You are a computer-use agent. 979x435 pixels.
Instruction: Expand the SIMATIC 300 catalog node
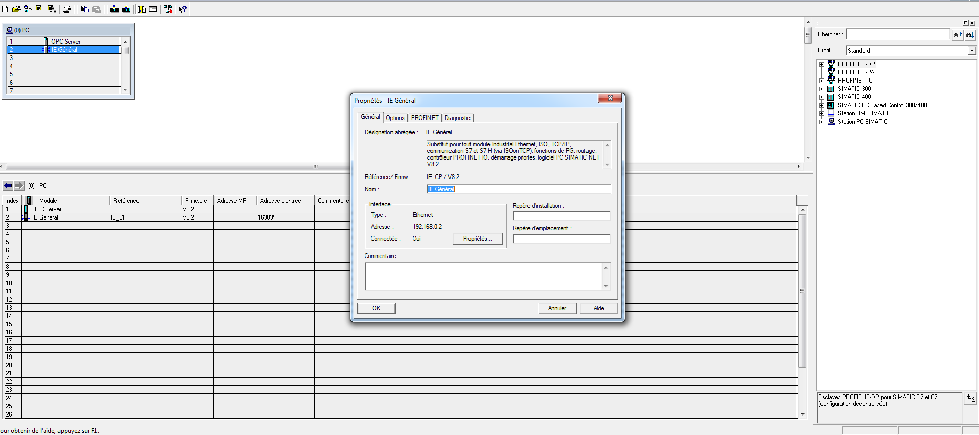pyautogui.click(x=821, y=89)
